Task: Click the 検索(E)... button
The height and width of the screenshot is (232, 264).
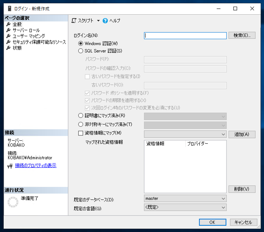Action: [x=242, y=36]
